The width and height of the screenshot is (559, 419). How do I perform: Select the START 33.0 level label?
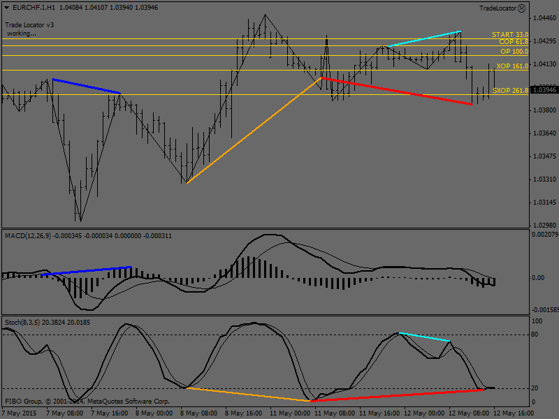[509, 34]
